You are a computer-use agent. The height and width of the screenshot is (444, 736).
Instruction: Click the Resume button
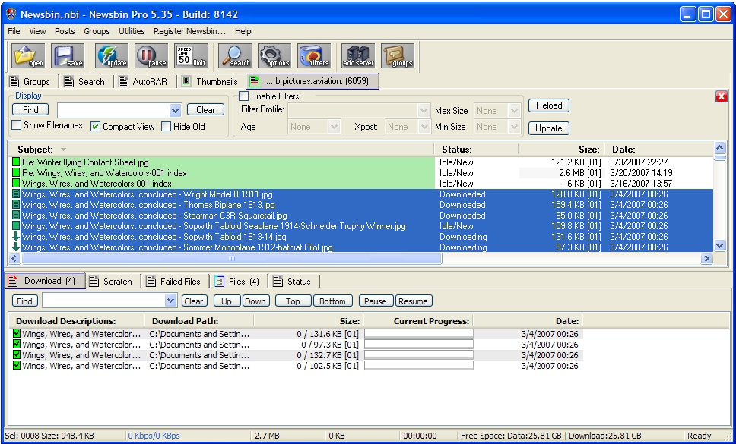pos(413,301)
